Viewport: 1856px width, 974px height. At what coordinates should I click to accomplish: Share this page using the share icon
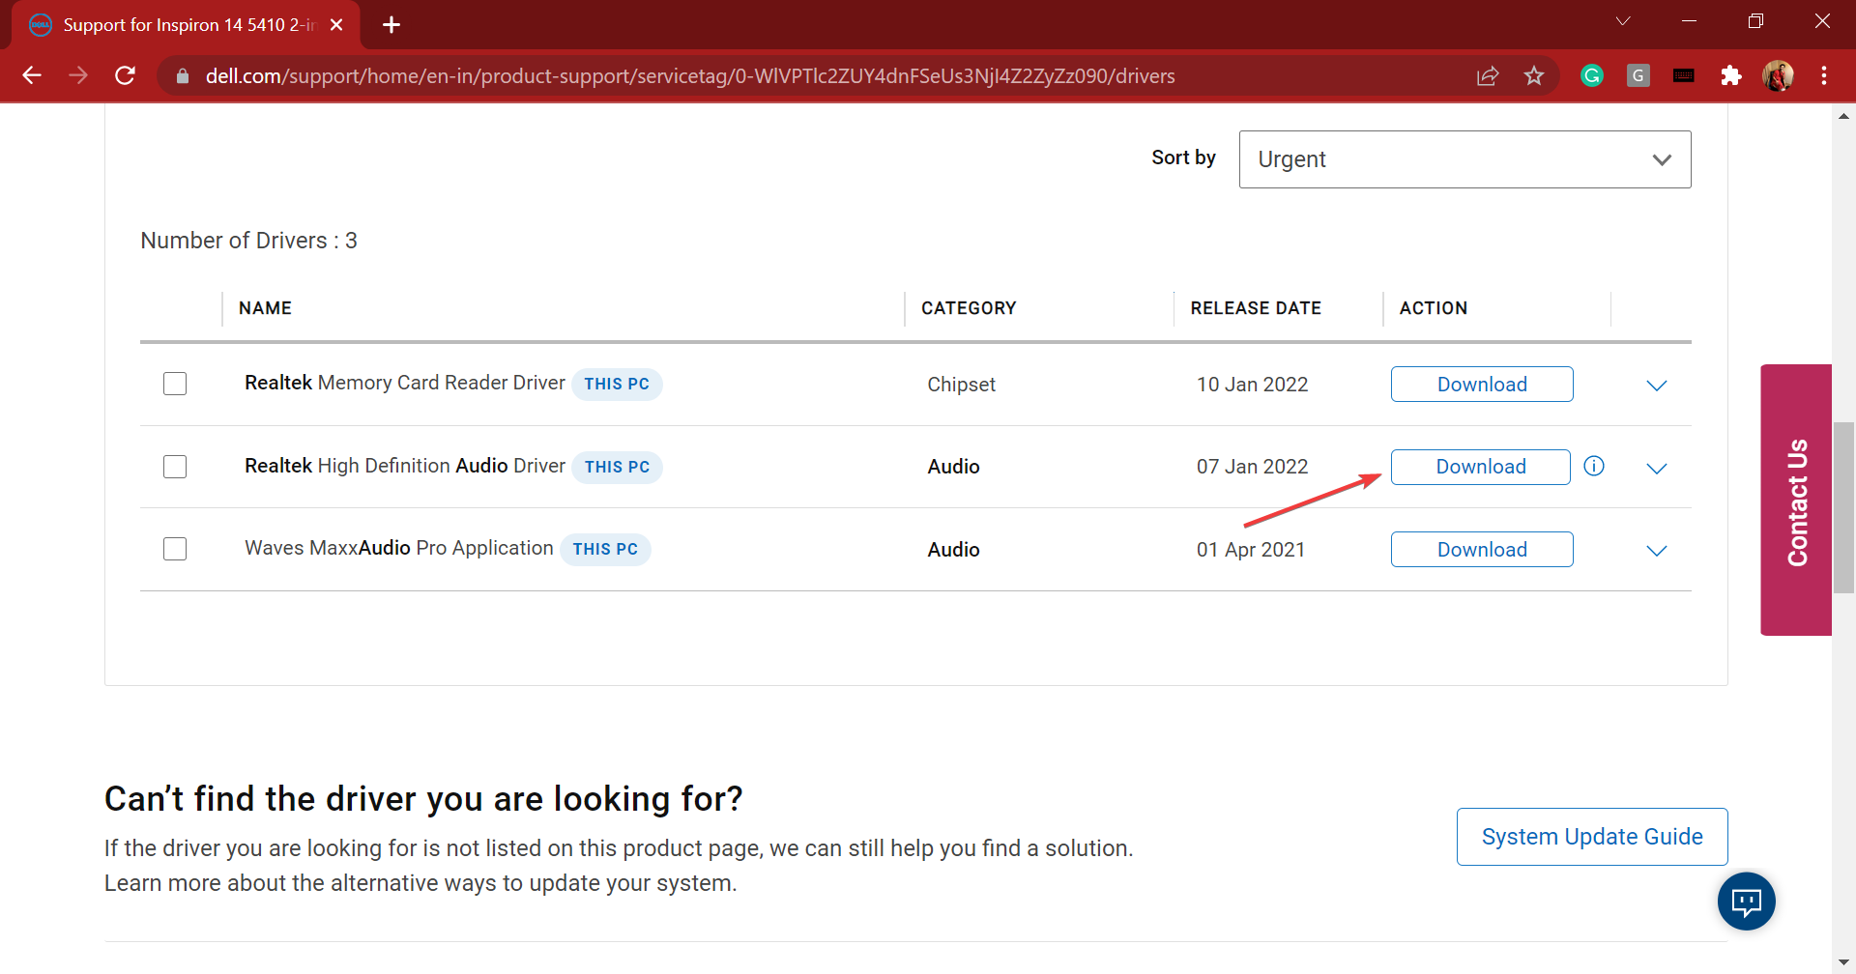[x=1488, y=75]
